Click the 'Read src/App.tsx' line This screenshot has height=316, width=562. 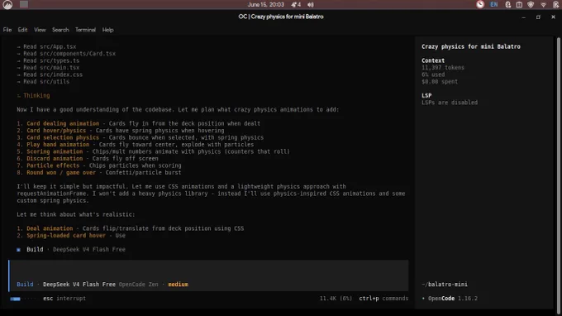tap(46, 46)
